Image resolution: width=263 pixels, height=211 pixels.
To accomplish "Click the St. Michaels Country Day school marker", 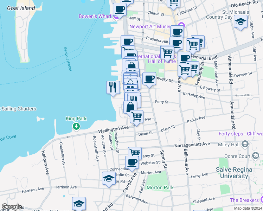I will point(240,22).
